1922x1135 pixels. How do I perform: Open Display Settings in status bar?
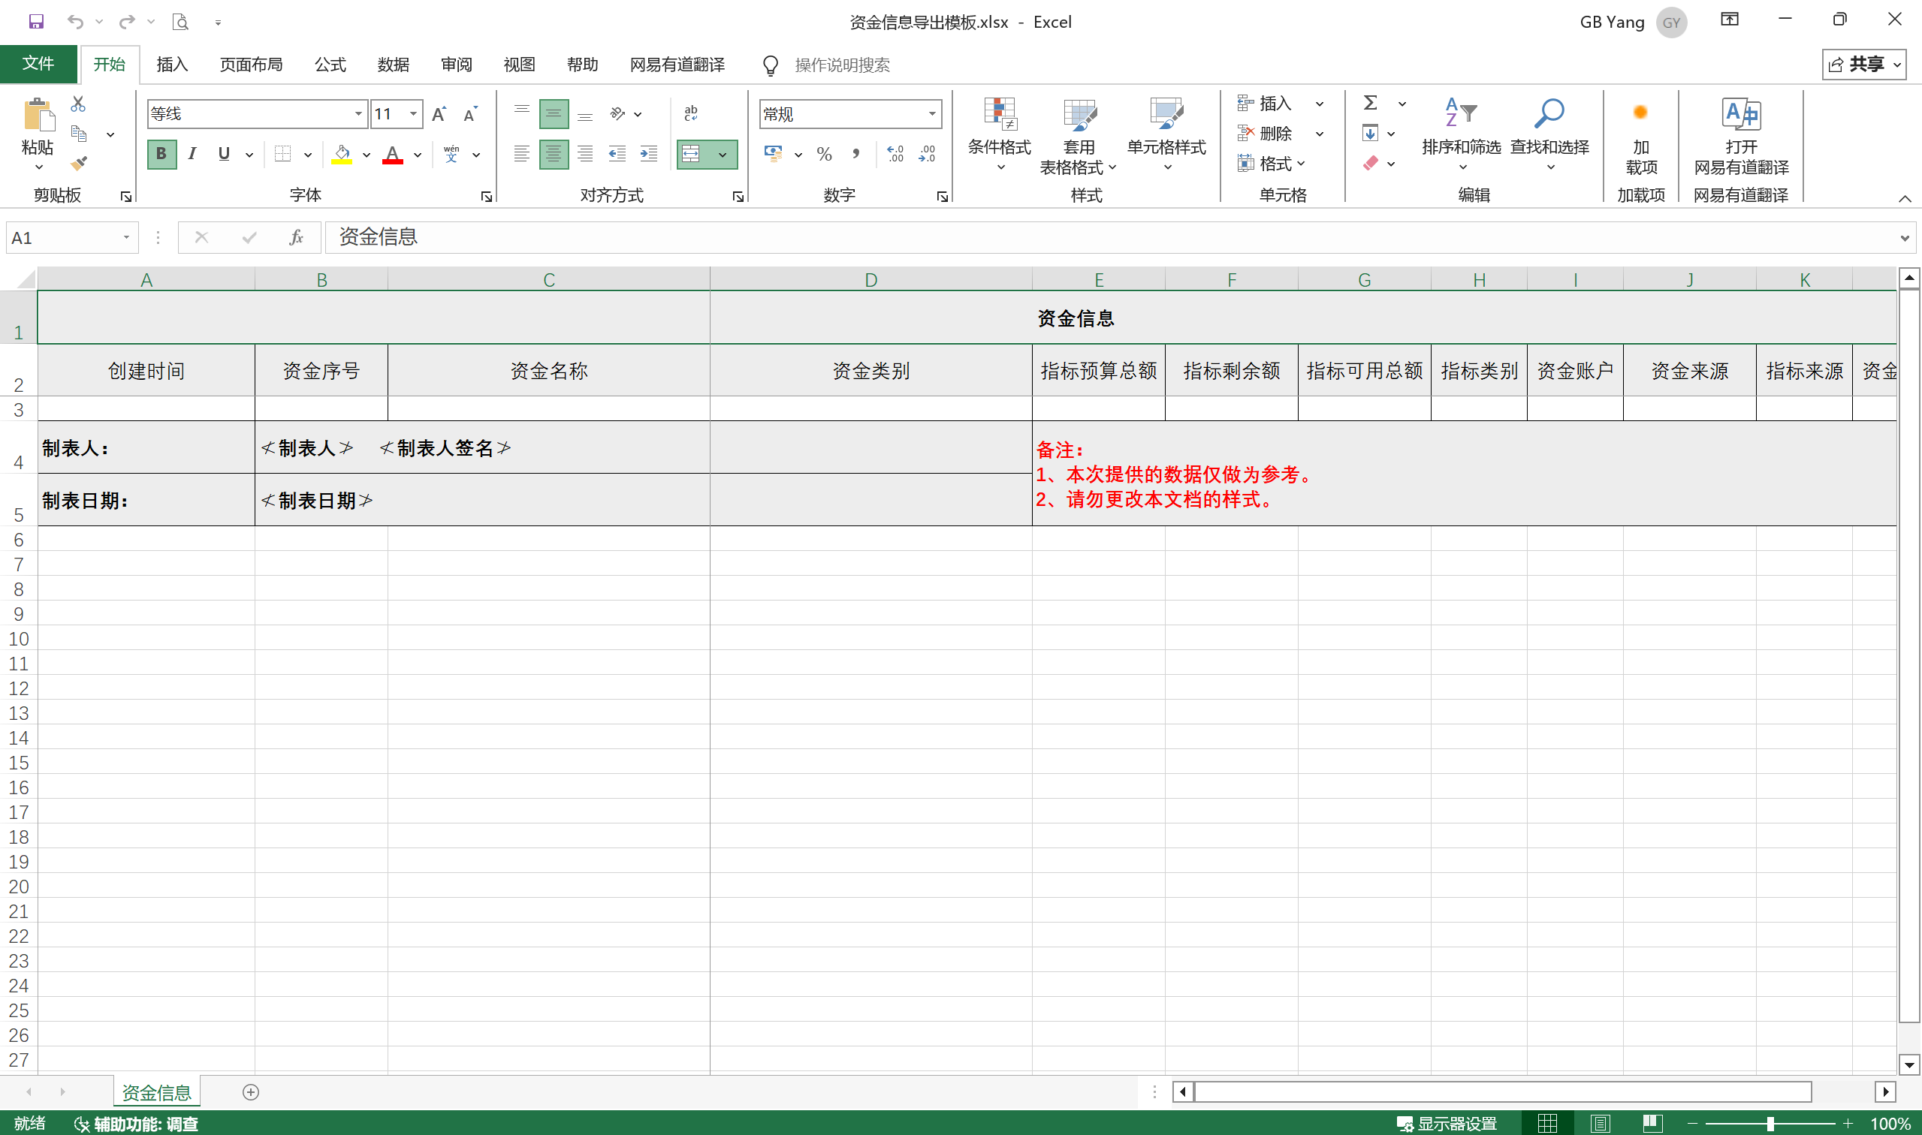pyautogui.click(x=1446, y=1124)
